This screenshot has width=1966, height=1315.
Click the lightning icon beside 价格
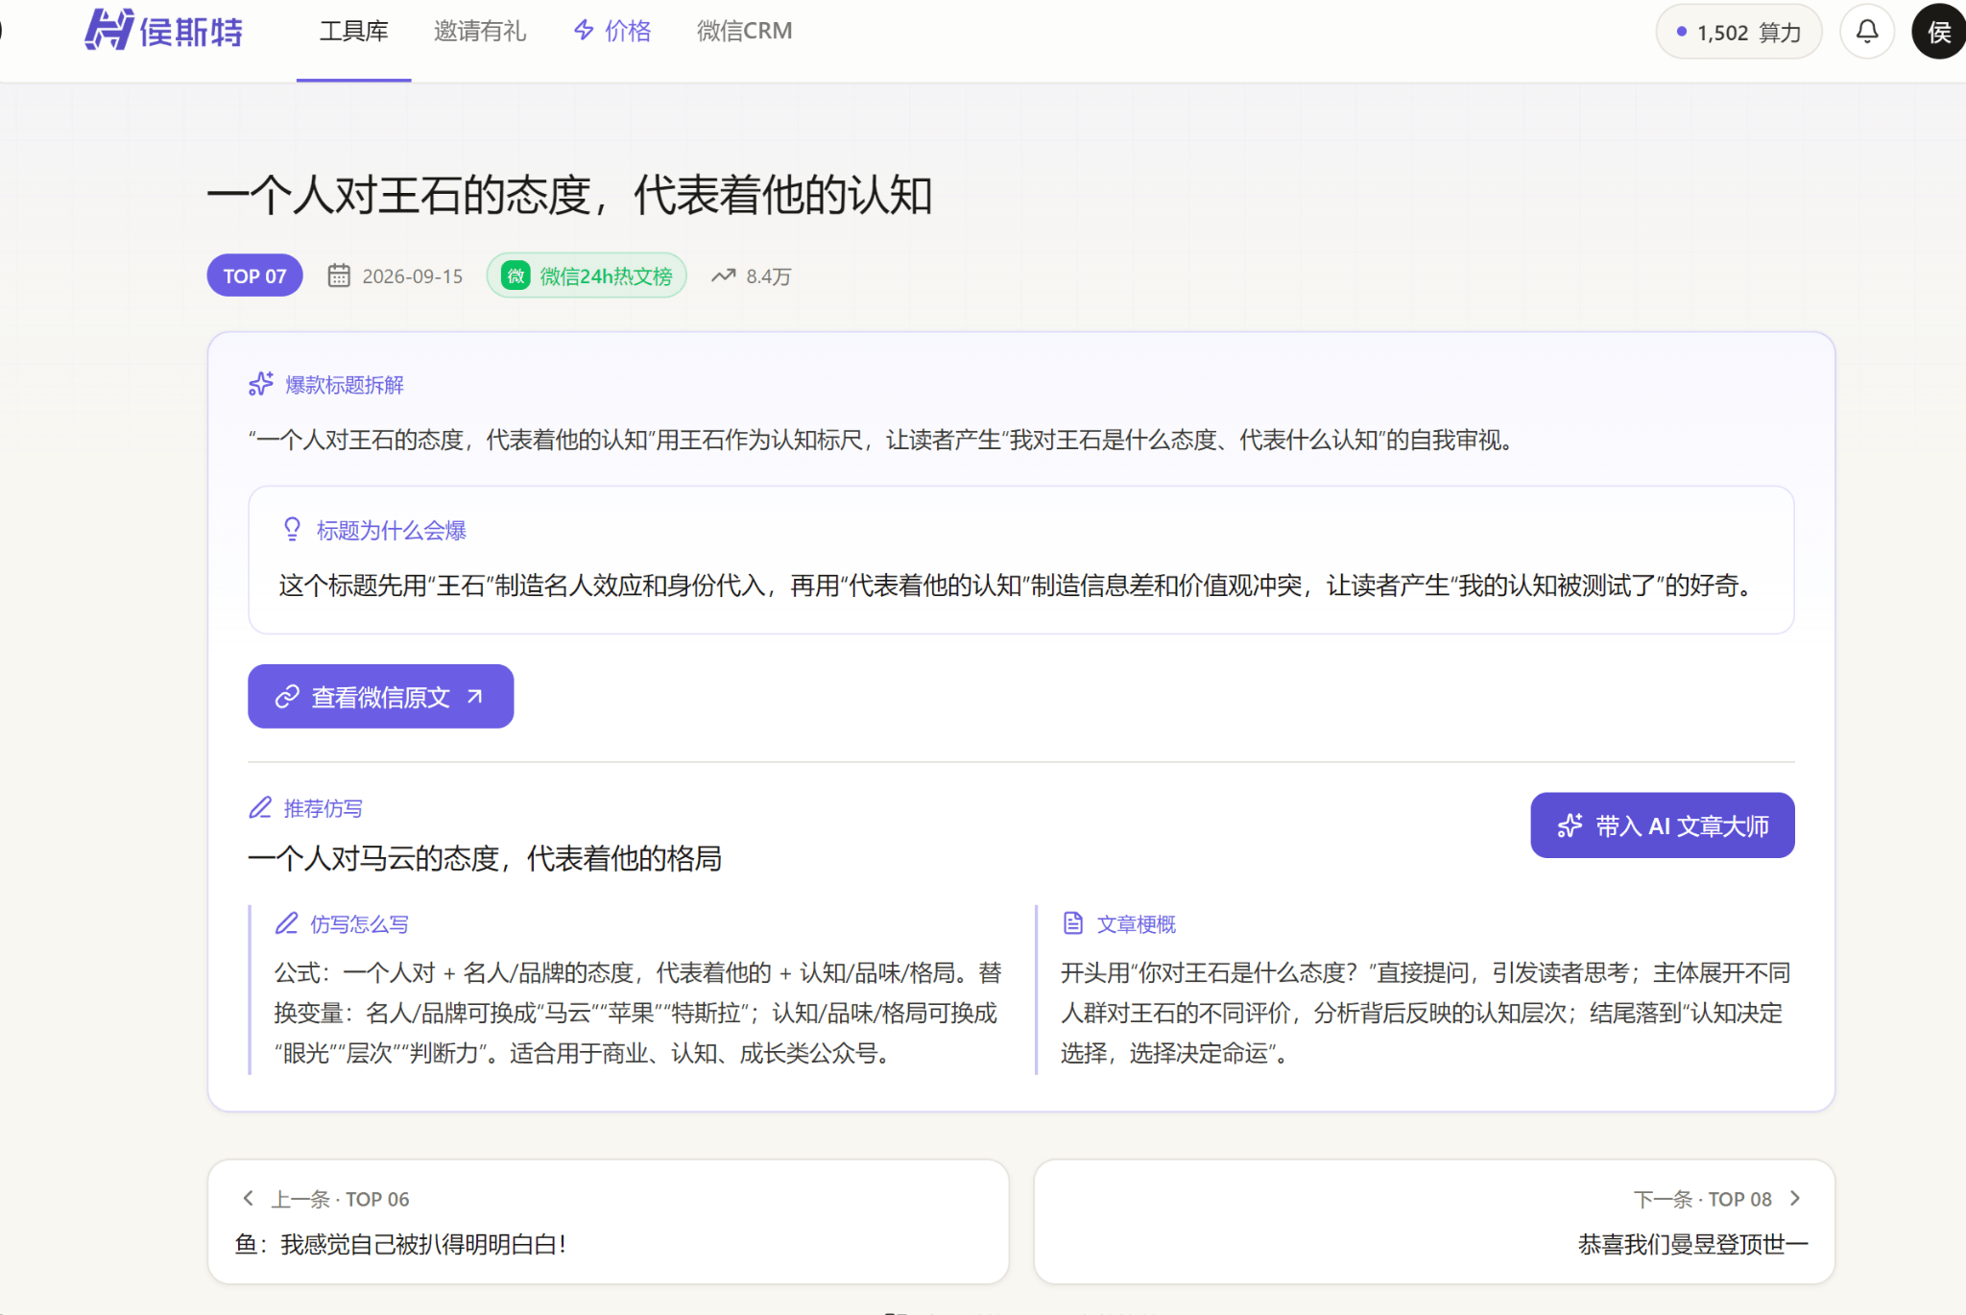tap(584, 31)
